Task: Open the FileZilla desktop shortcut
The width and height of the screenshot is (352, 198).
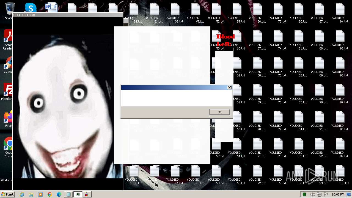Action: [7, 92]
